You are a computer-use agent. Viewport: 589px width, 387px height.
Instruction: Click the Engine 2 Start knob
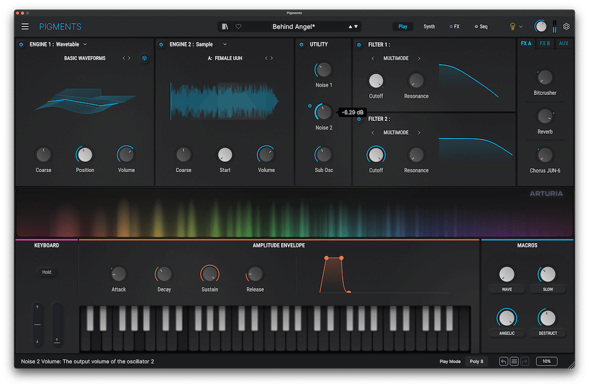coord(225,154)
